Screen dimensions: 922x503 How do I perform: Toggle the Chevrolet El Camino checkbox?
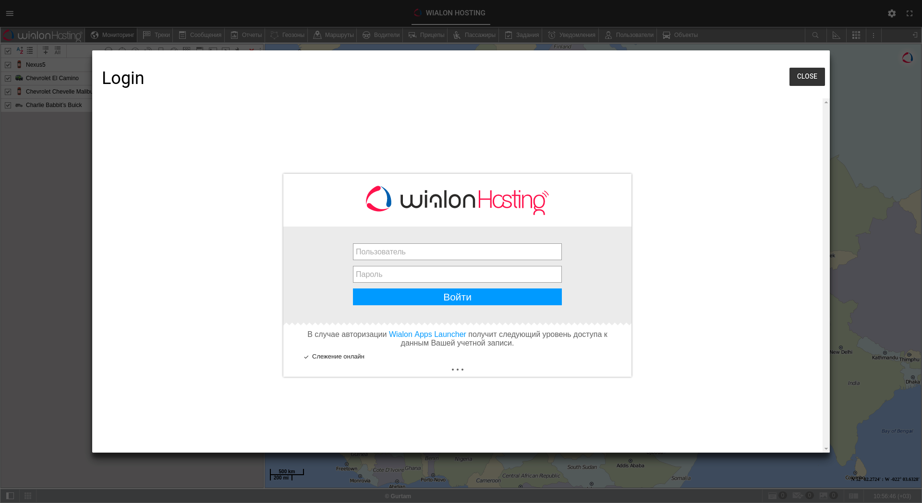tap(8, 78)
